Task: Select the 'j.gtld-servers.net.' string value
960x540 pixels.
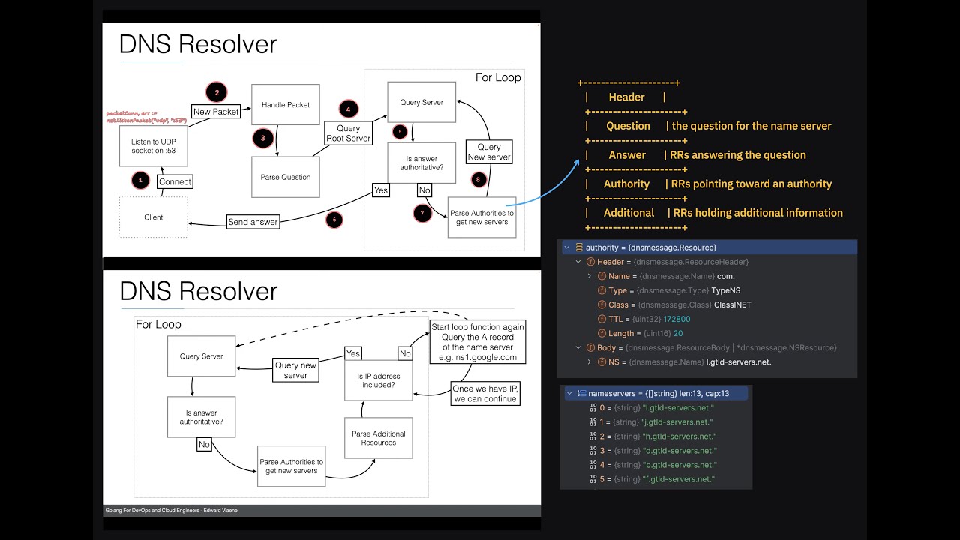Action: click(677, 422)
